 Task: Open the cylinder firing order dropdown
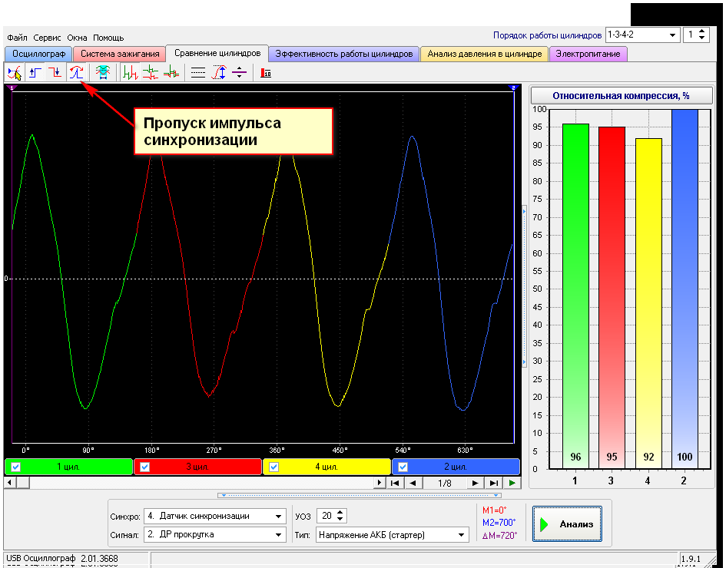pyautogui.click(x=672, y=35)
